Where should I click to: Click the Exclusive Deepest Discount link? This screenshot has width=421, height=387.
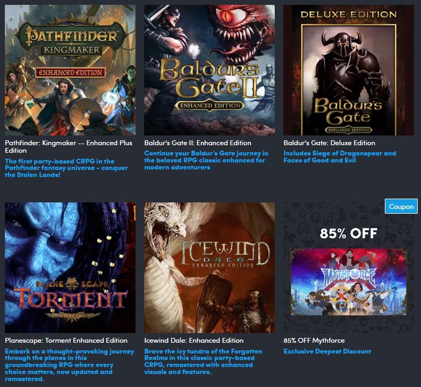[x=327, y=351]
